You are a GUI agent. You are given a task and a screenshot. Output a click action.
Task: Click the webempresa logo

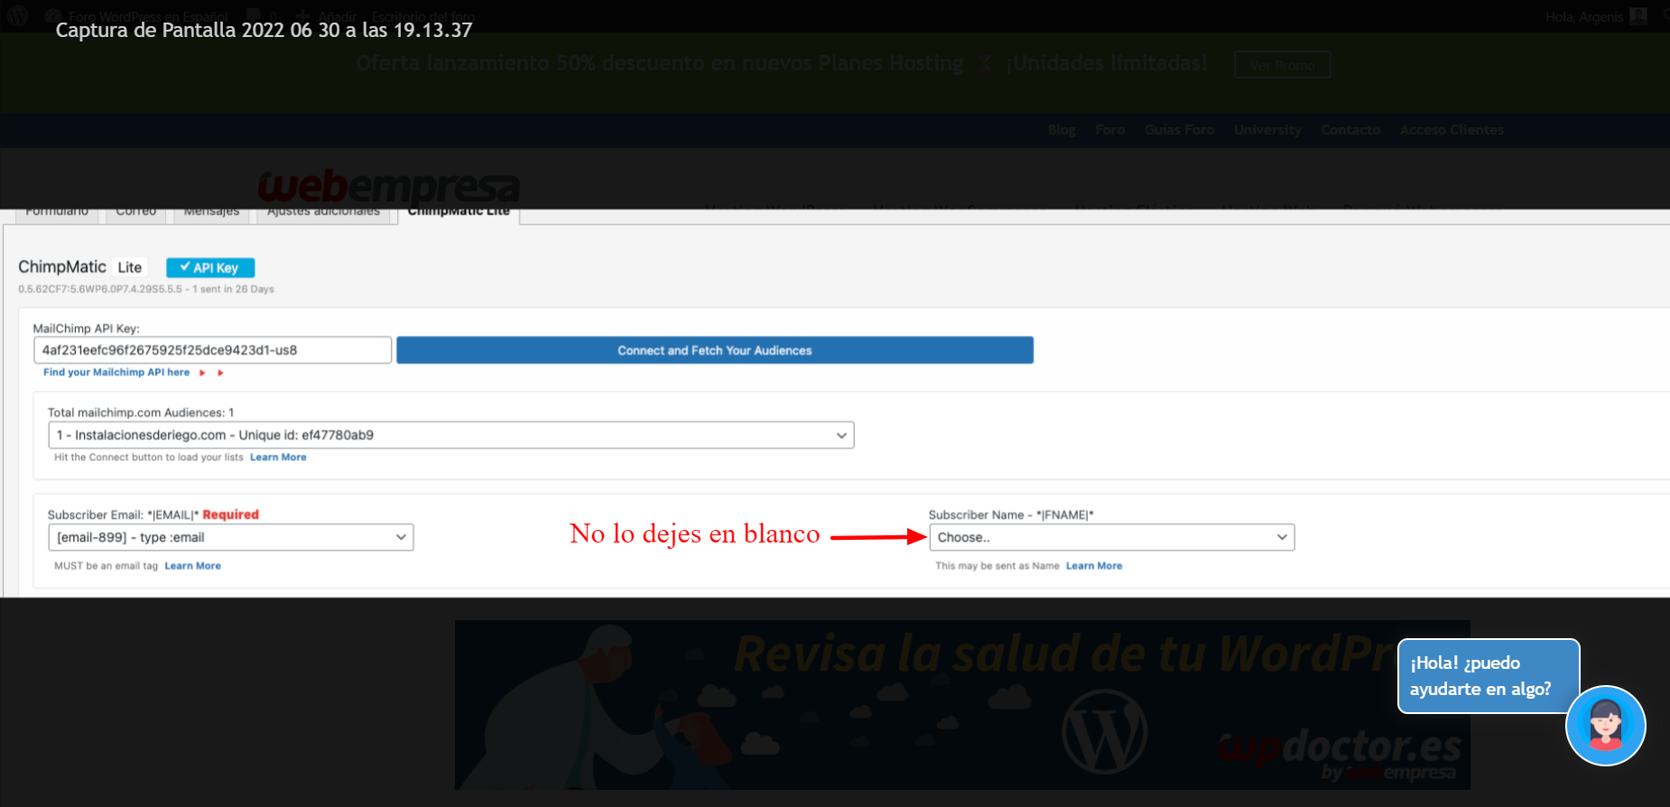coord(388,187)
